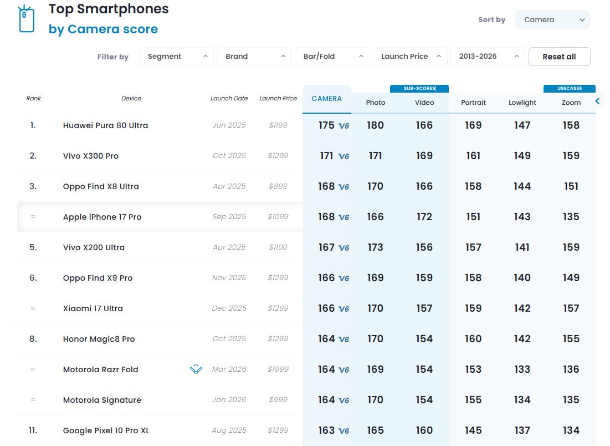This screenshot has height=446, width=610.
Task: Select the CAMERA column tab
Action: pyautogui.click(x=326, y=99)
